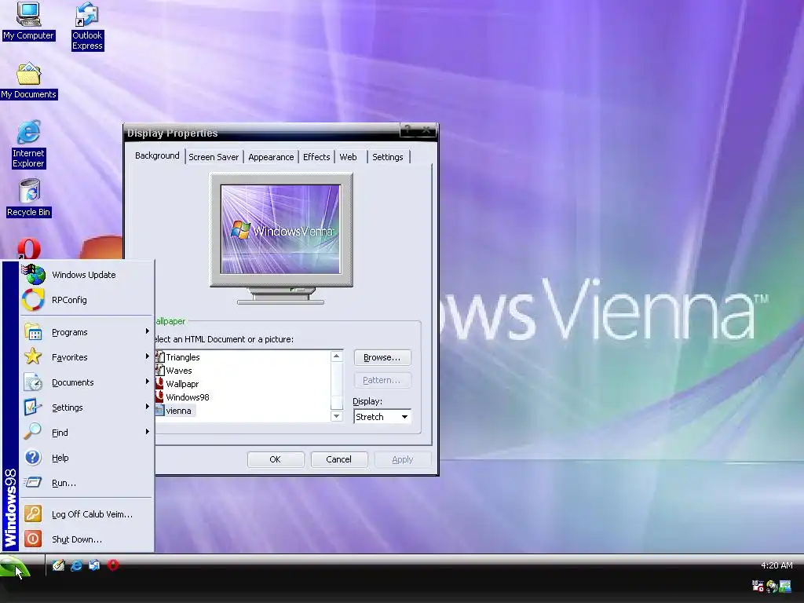
Task: Open Windows Update from the Start menu
Action: (x=86, y=275)
